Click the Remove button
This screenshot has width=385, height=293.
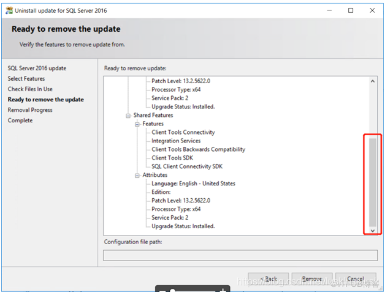pyautogui.click(x=312, y=279)
